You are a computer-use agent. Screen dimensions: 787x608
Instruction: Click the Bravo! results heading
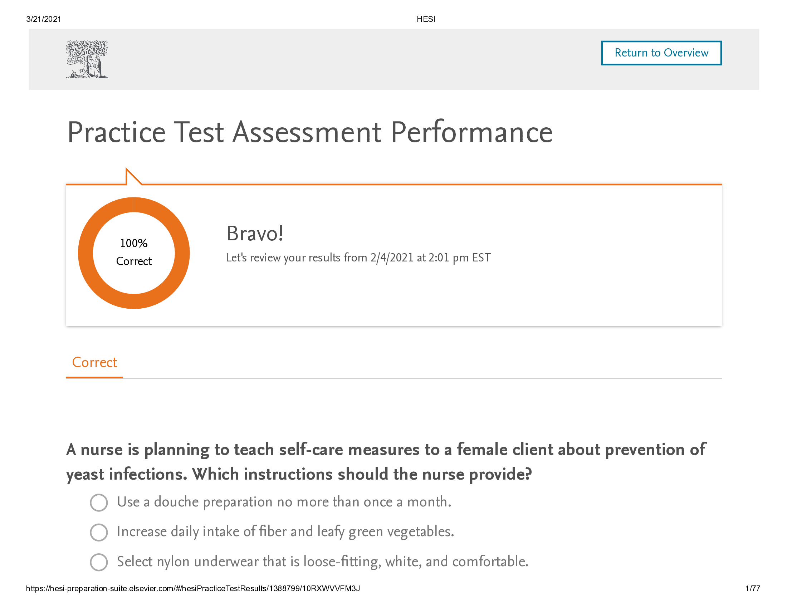[x=255, y=233]
